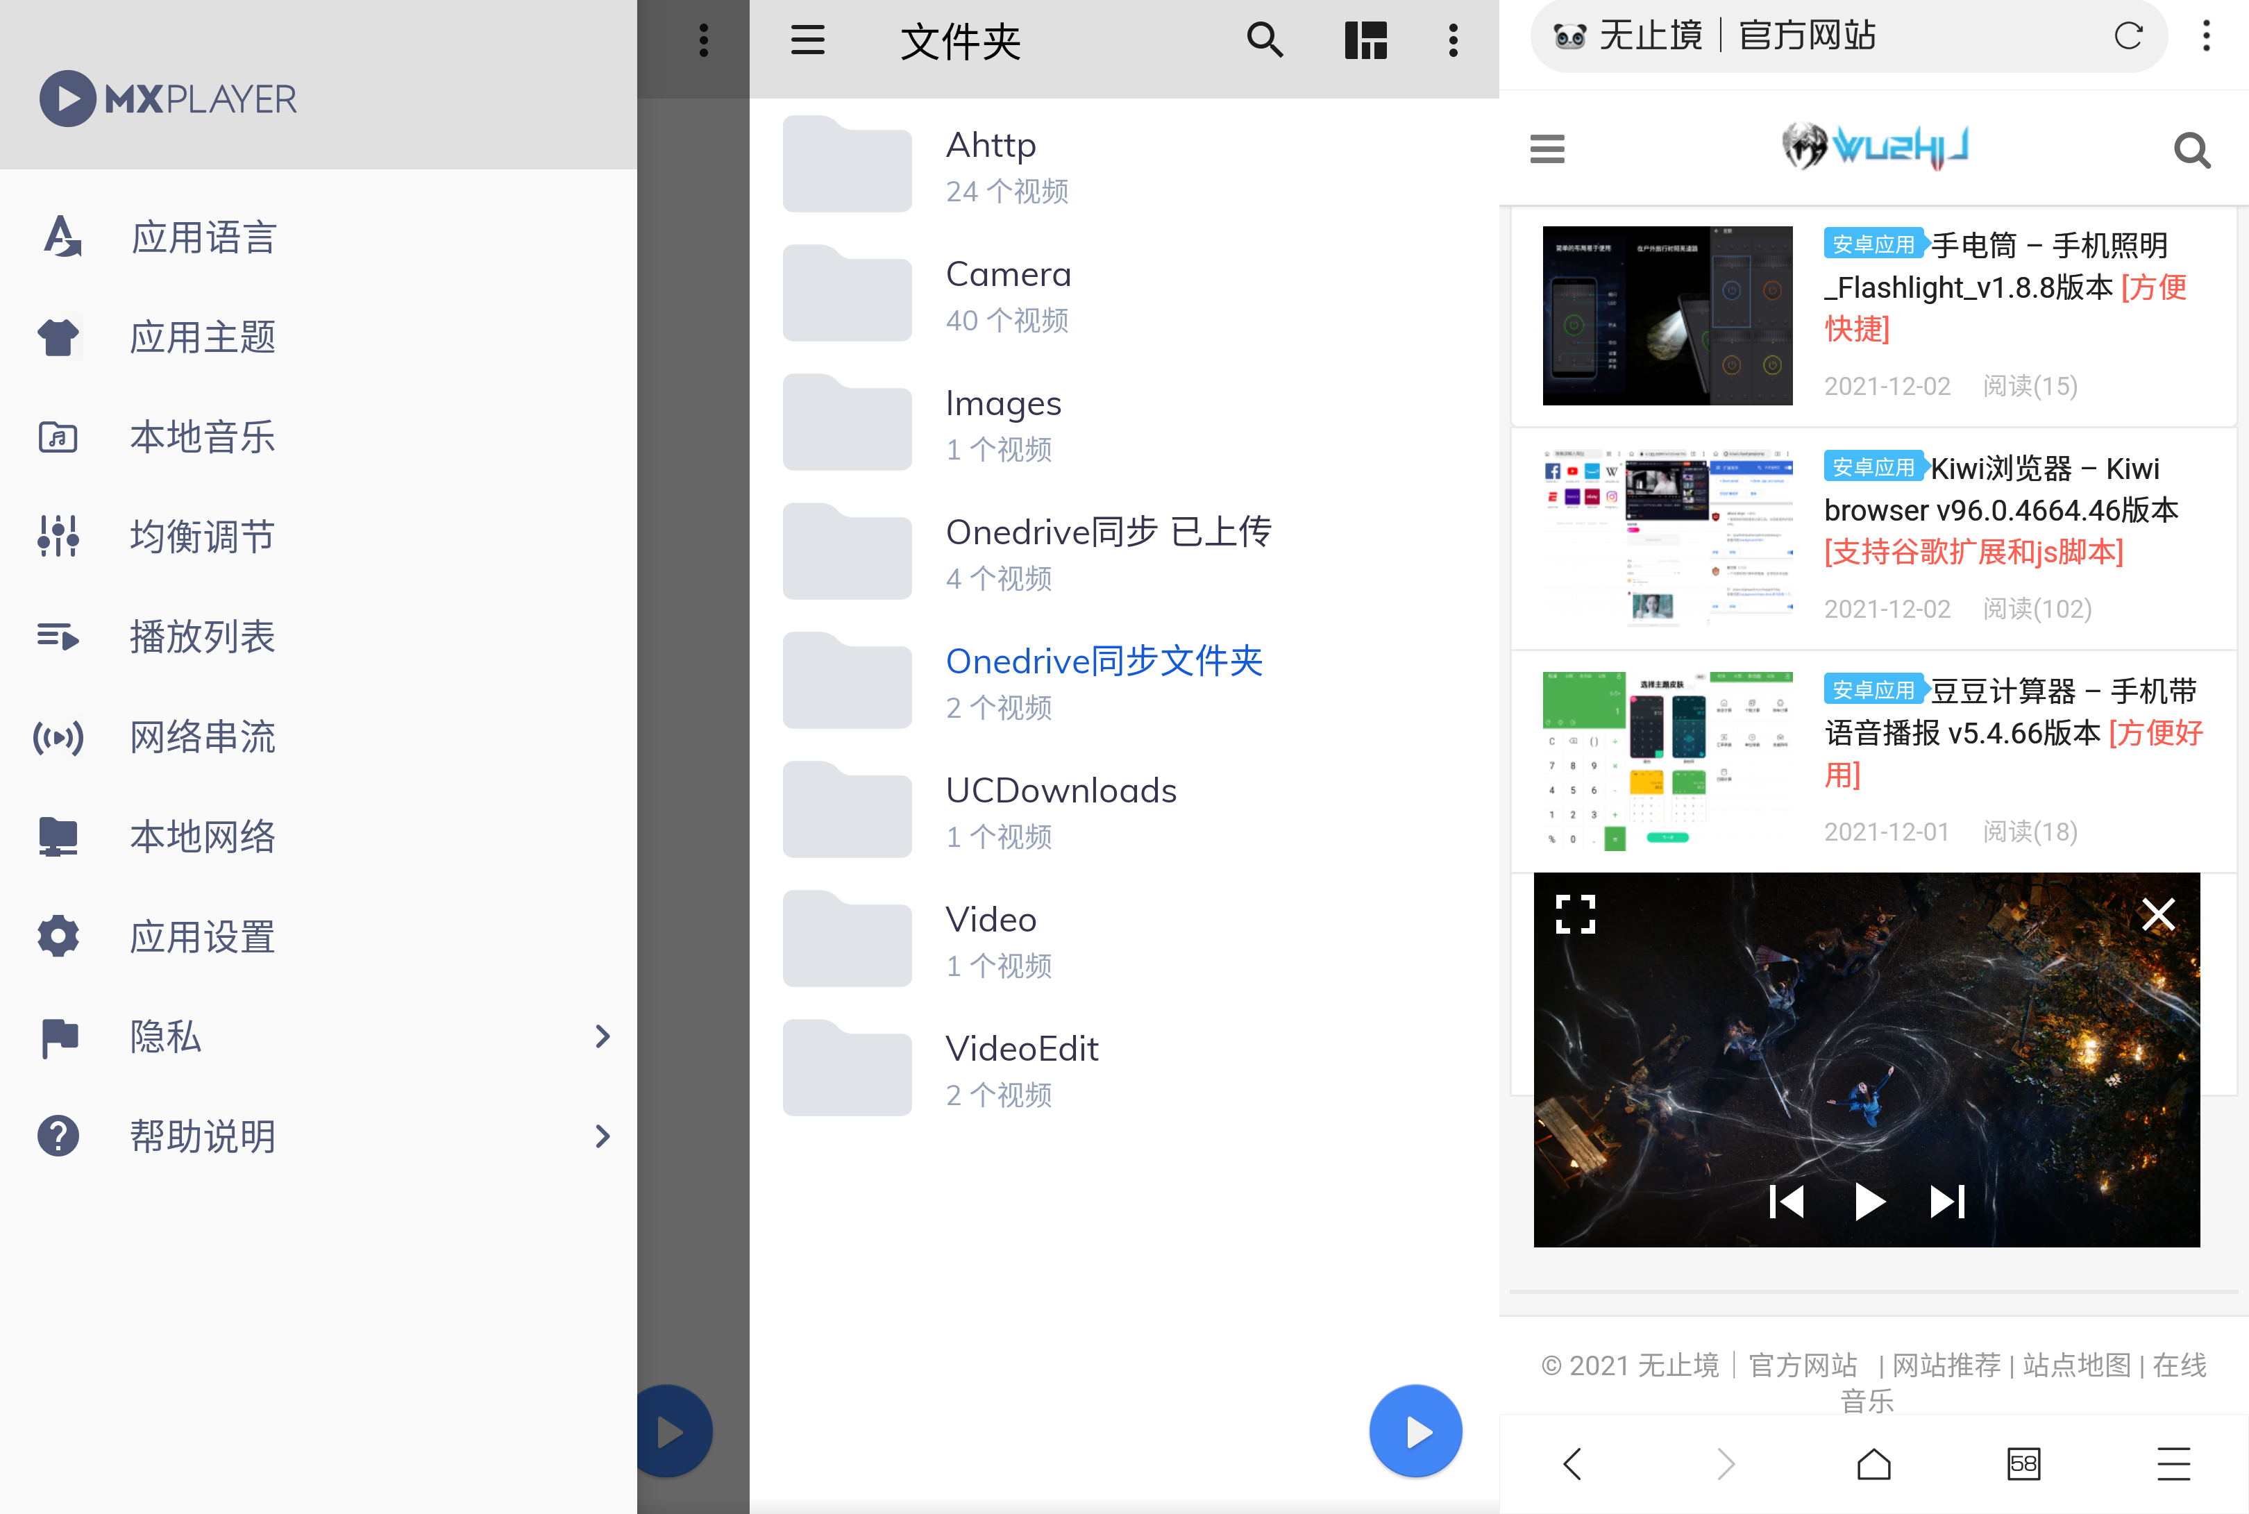Open the Kiwi浏览器 article link

(2002, 510)
